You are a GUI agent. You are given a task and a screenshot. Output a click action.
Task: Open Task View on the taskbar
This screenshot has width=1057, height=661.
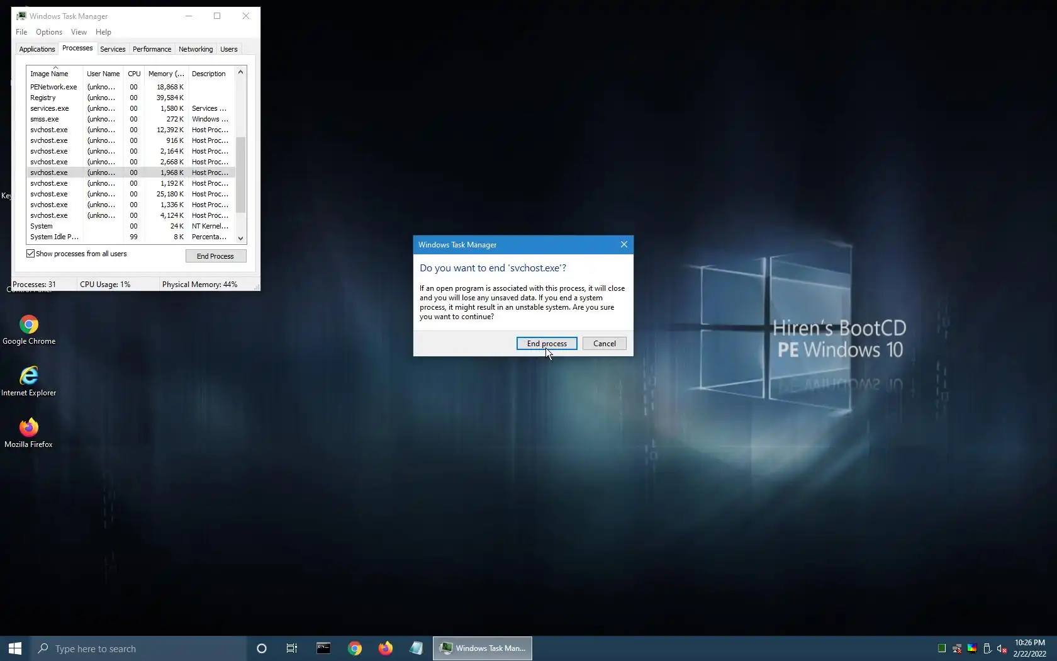292,648
